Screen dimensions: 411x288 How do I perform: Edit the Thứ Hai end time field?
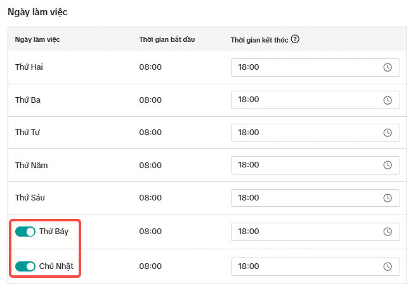pos(304,67)
